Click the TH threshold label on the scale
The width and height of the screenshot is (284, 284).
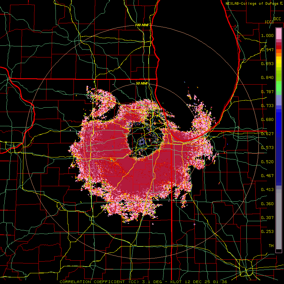(271, 246)
